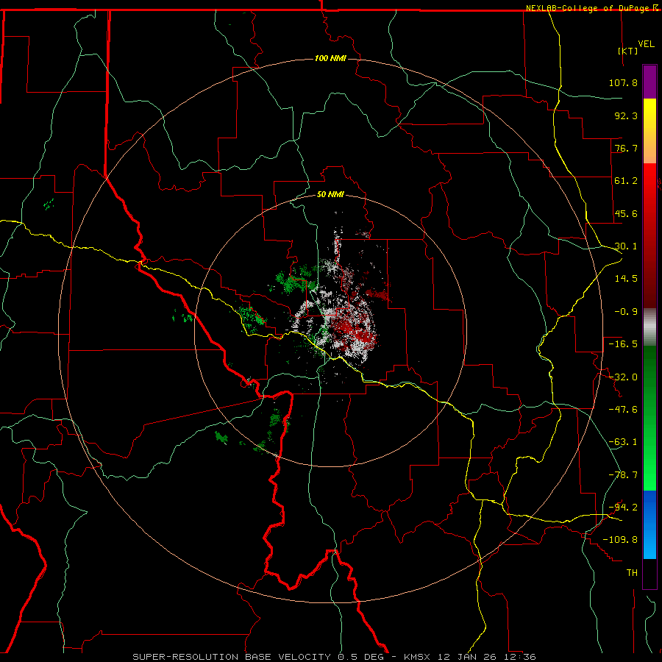Select the -78.7 scale value

click(623, 475)
